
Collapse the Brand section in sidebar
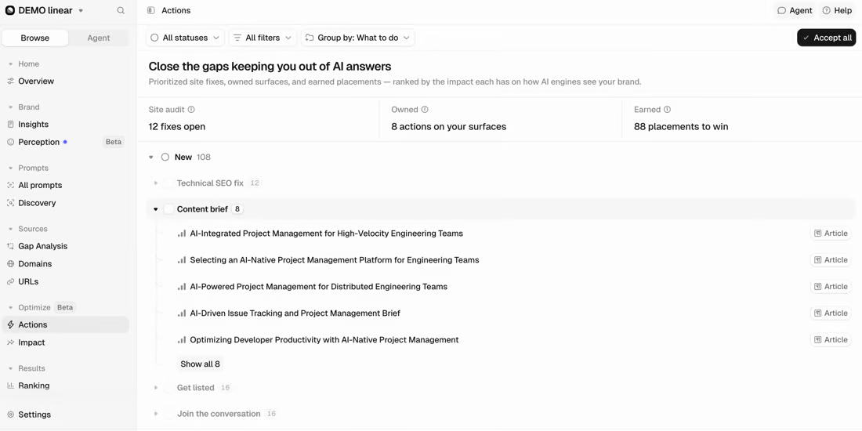click(x=10, y=107)
